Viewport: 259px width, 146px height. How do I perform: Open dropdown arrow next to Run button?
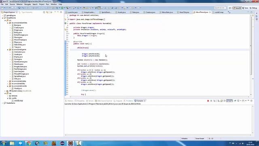coord(64,8)
